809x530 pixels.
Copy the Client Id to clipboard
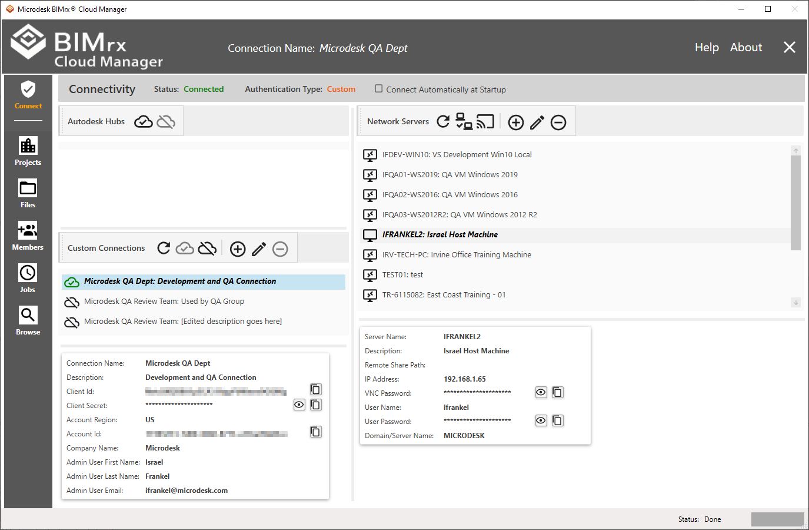point(315,389)
